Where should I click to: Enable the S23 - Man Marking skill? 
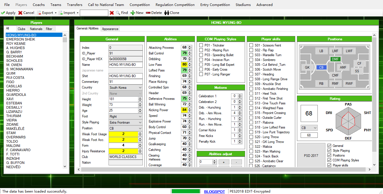pos(251,151)
